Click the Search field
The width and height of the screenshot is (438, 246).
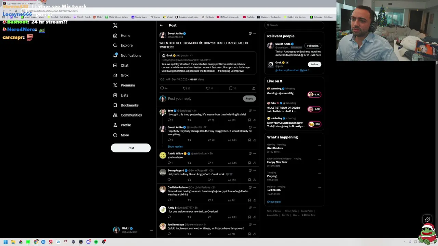coord(294,25)
